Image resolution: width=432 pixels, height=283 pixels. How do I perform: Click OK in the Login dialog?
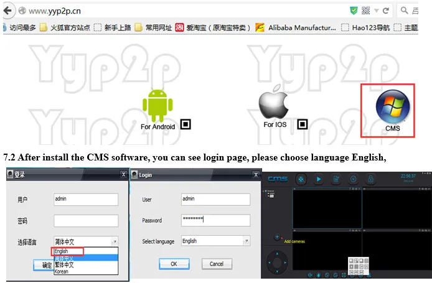click(174, 264)
